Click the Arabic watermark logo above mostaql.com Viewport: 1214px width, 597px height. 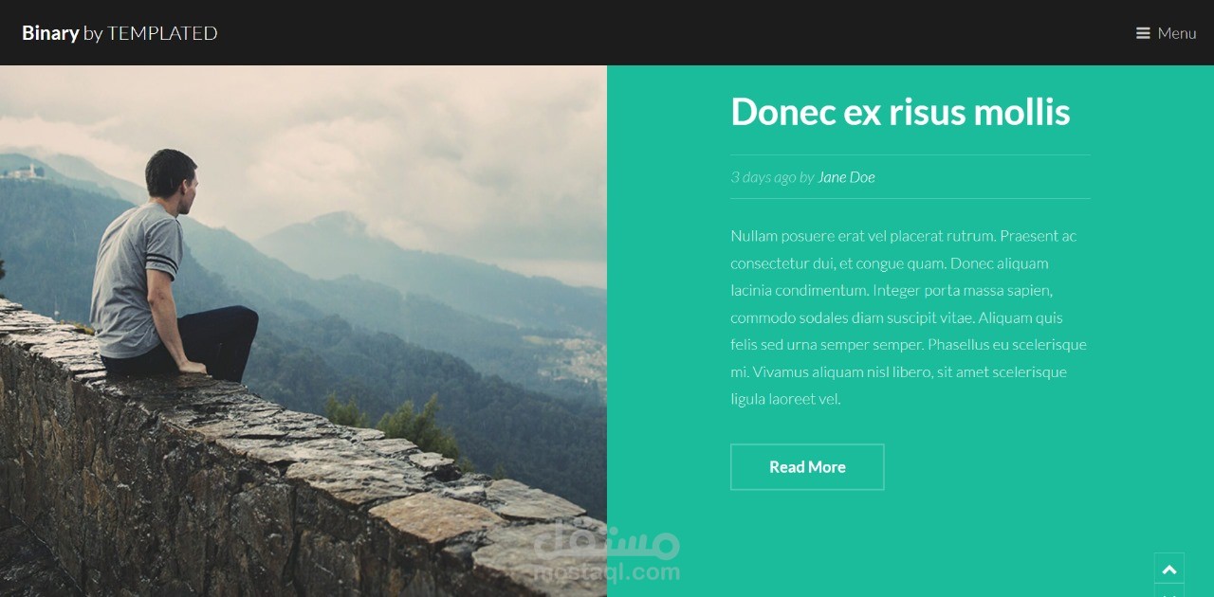(607, 543)
